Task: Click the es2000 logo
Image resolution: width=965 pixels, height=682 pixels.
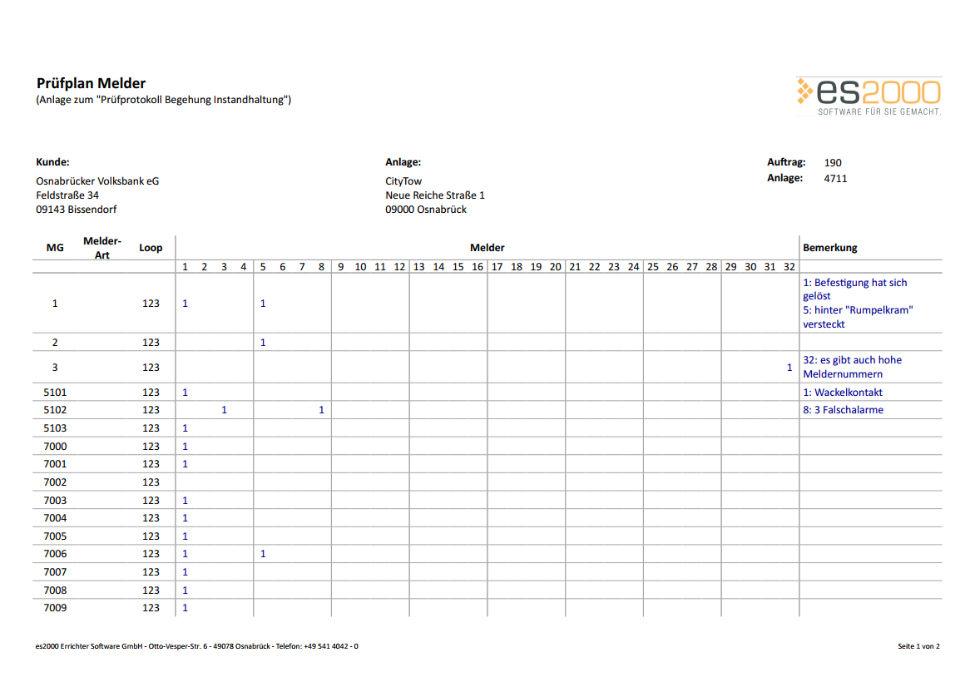Action: 868,96
